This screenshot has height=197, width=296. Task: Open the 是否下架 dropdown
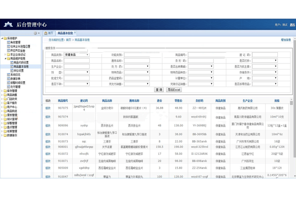77,84
